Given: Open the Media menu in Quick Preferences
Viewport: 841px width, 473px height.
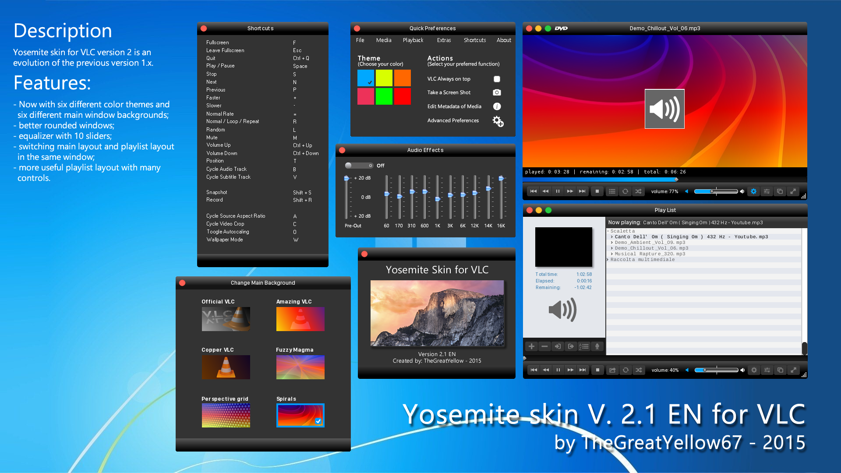Looking at the screenshot, I should tap(384, 40).
